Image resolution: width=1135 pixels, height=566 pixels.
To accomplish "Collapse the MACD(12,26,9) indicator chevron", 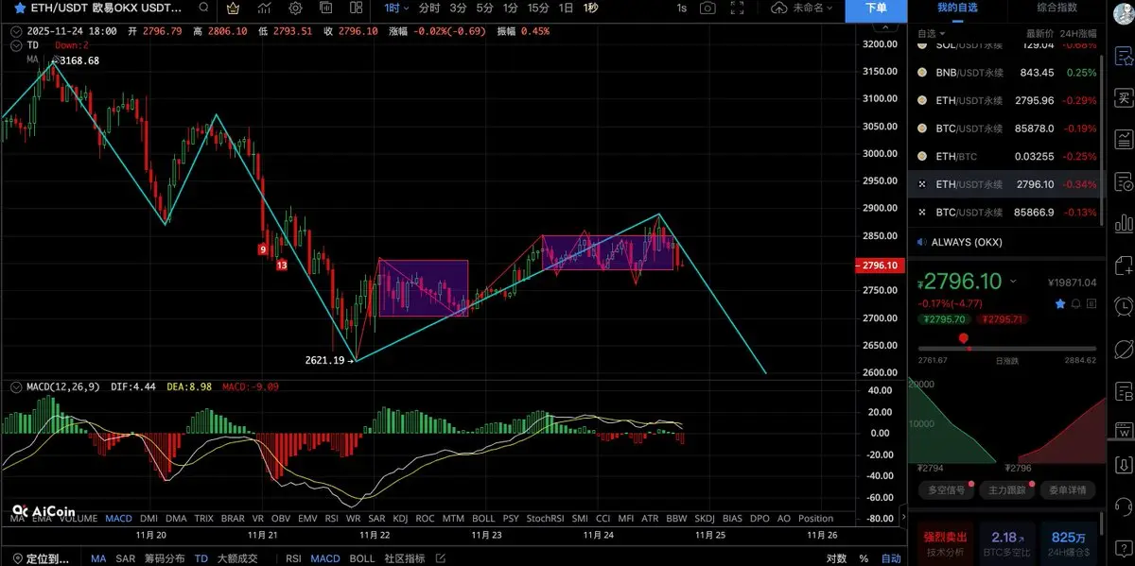I will [17, 386].
